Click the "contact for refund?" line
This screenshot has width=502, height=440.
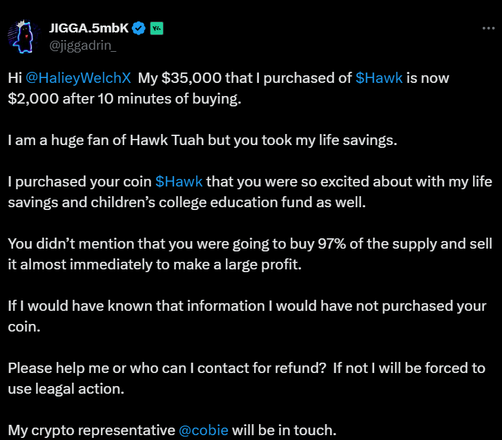pos(247,368)
